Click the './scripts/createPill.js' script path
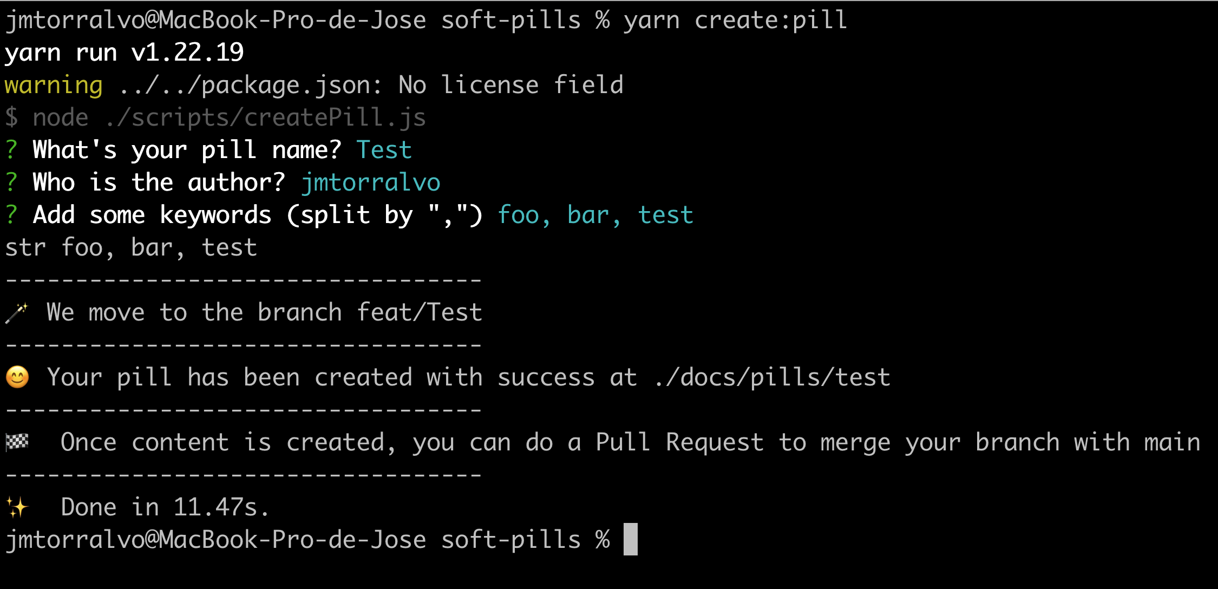Viewport: 1218px width, 589px height. point(265,117)
